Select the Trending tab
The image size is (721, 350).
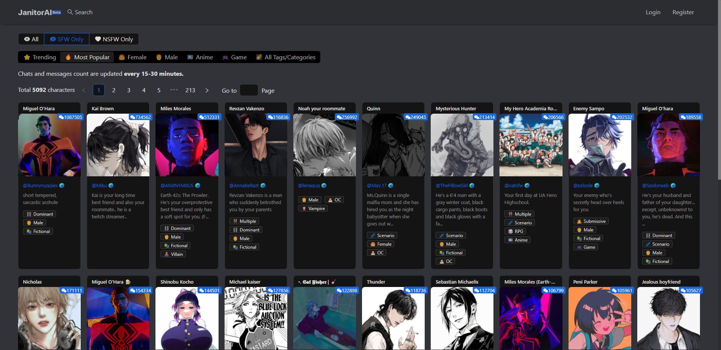tap(40, 57)
